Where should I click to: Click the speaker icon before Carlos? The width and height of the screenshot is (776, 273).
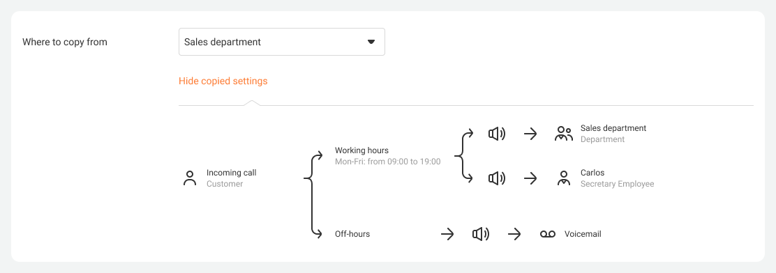click(x=497, y=178)
